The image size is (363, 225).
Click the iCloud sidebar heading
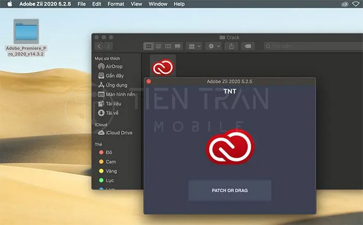(x=101, y=124)
